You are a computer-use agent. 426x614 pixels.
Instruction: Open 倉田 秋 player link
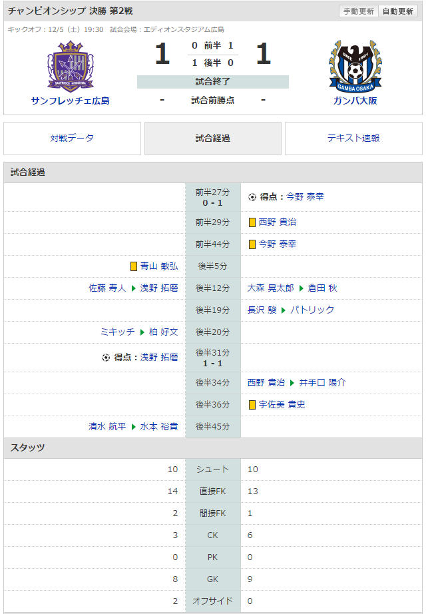coord(323,288)
